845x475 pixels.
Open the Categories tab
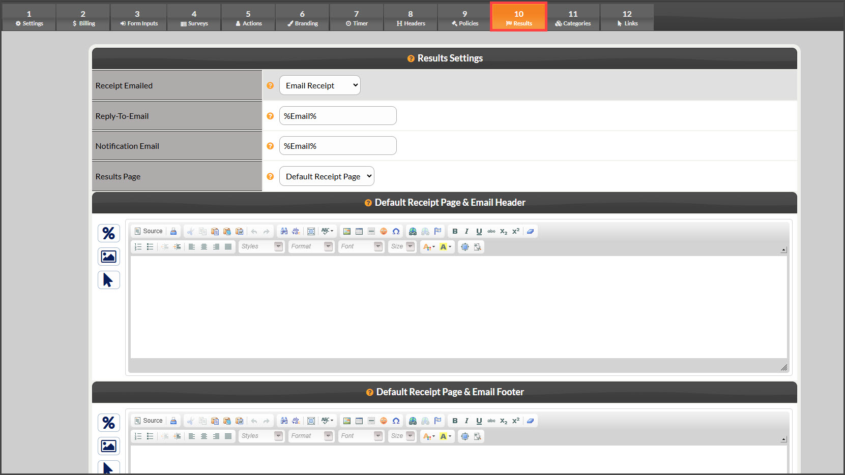pos(573,18)
